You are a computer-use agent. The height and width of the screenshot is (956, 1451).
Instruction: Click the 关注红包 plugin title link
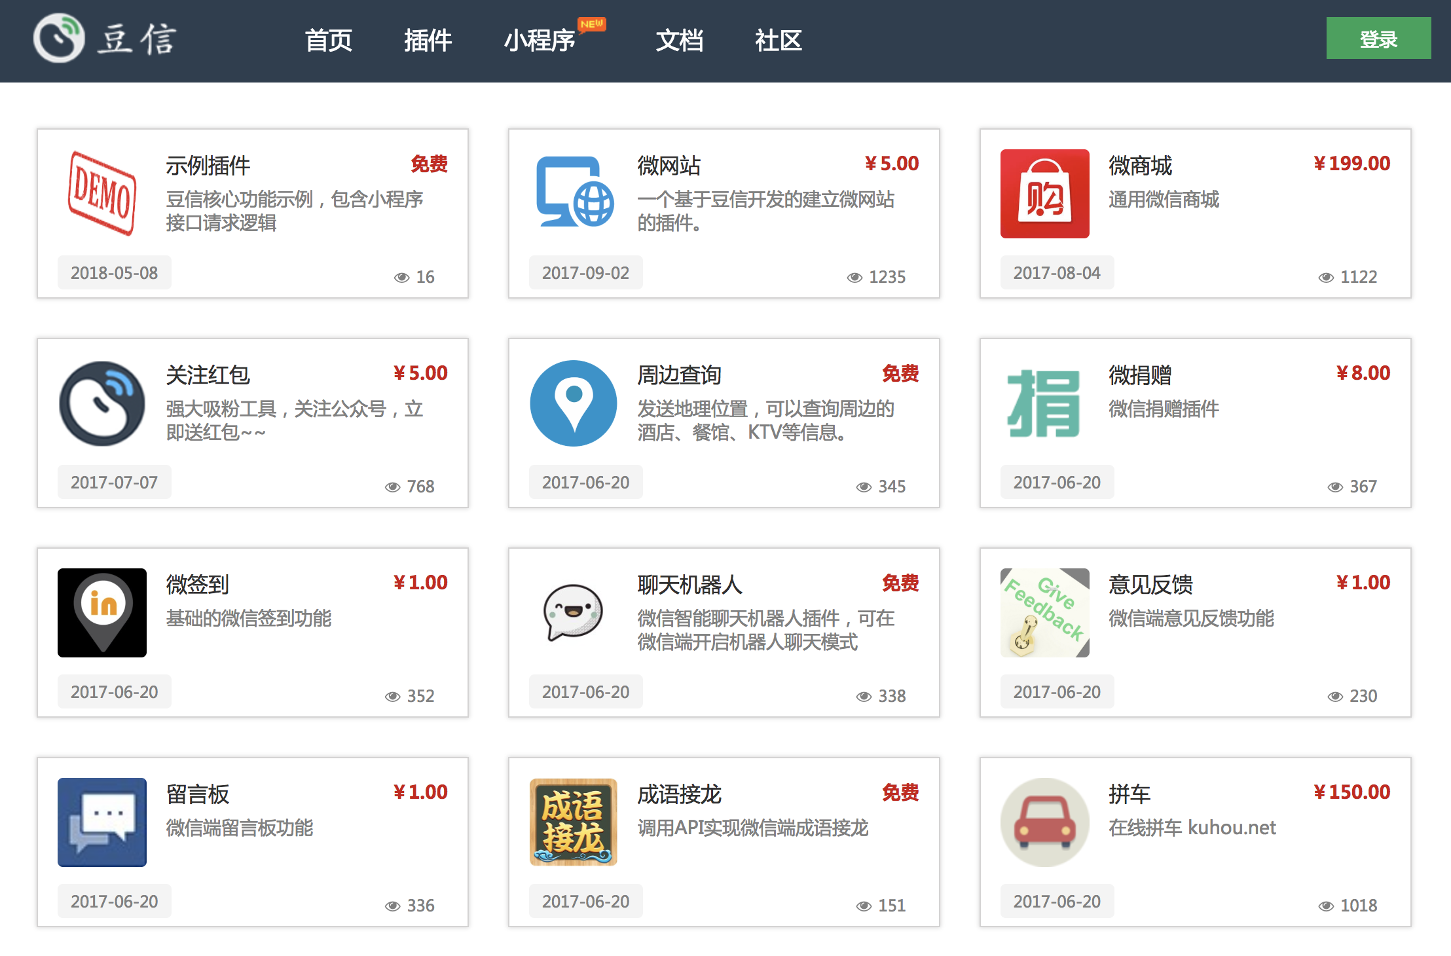(208, 375)
